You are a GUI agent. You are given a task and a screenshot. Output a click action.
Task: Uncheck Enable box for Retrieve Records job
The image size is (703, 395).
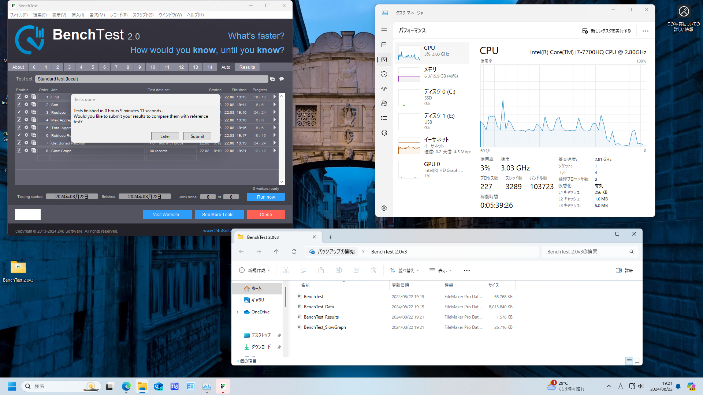pos(19,135)
